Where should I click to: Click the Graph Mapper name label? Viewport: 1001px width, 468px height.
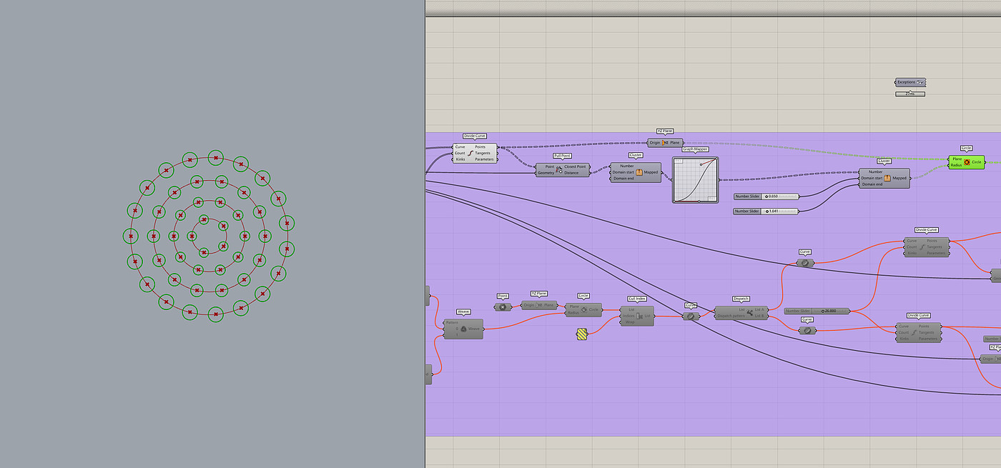(x=695, y=149)
